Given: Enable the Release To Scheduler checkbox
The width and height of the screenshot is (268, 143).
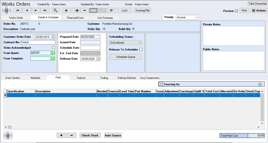Looking at the screenshot, I should click(x=141, y=50).
